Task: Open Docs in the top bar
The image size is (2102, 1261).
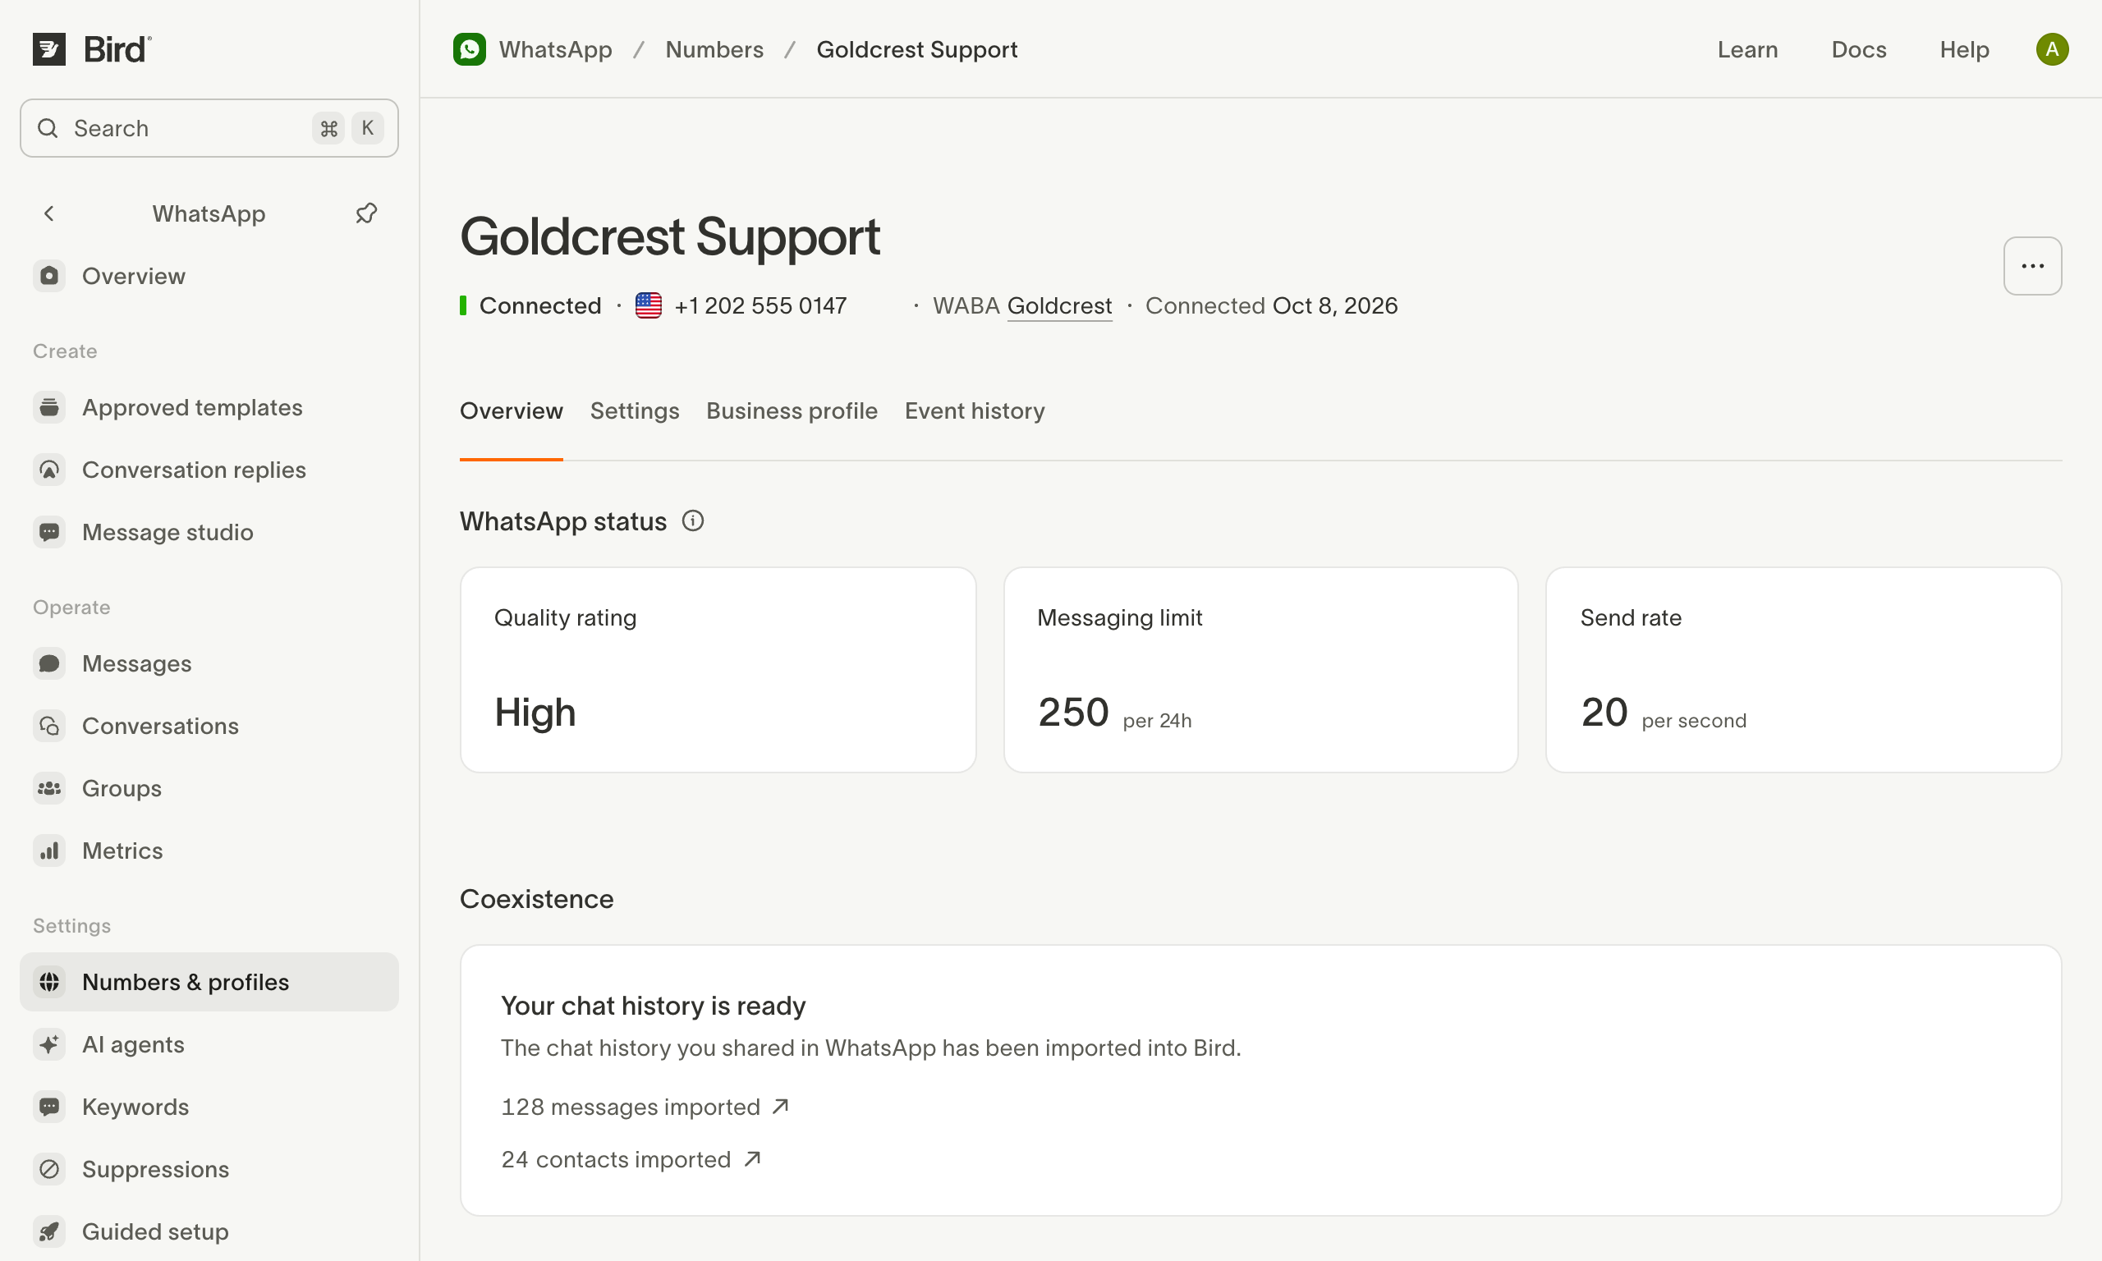Action: pos(1858,49)
